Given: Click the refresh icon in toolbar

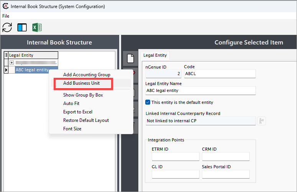Looking at the screenshot, I should coord(7,28).
